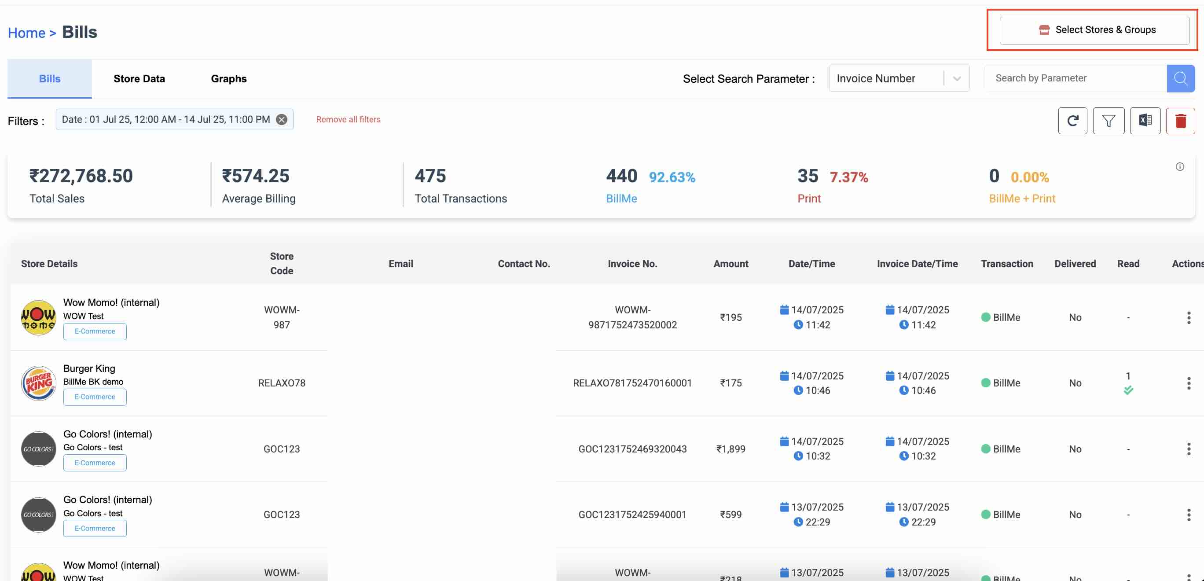
Task: Select the Bills tab
Action: click(50, 78)
